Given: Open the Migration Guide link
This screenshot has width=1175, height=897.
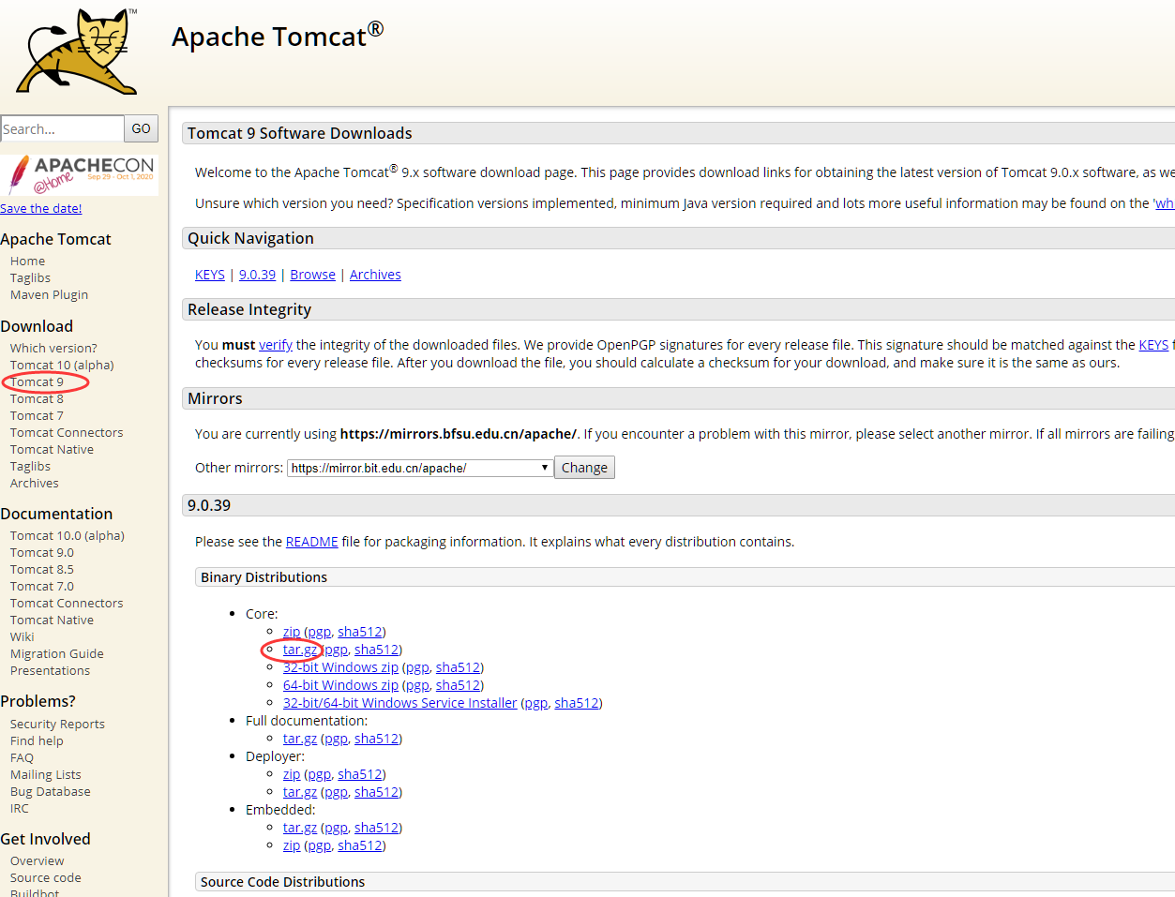Looking at the screenshot, I should coord(57,653).
